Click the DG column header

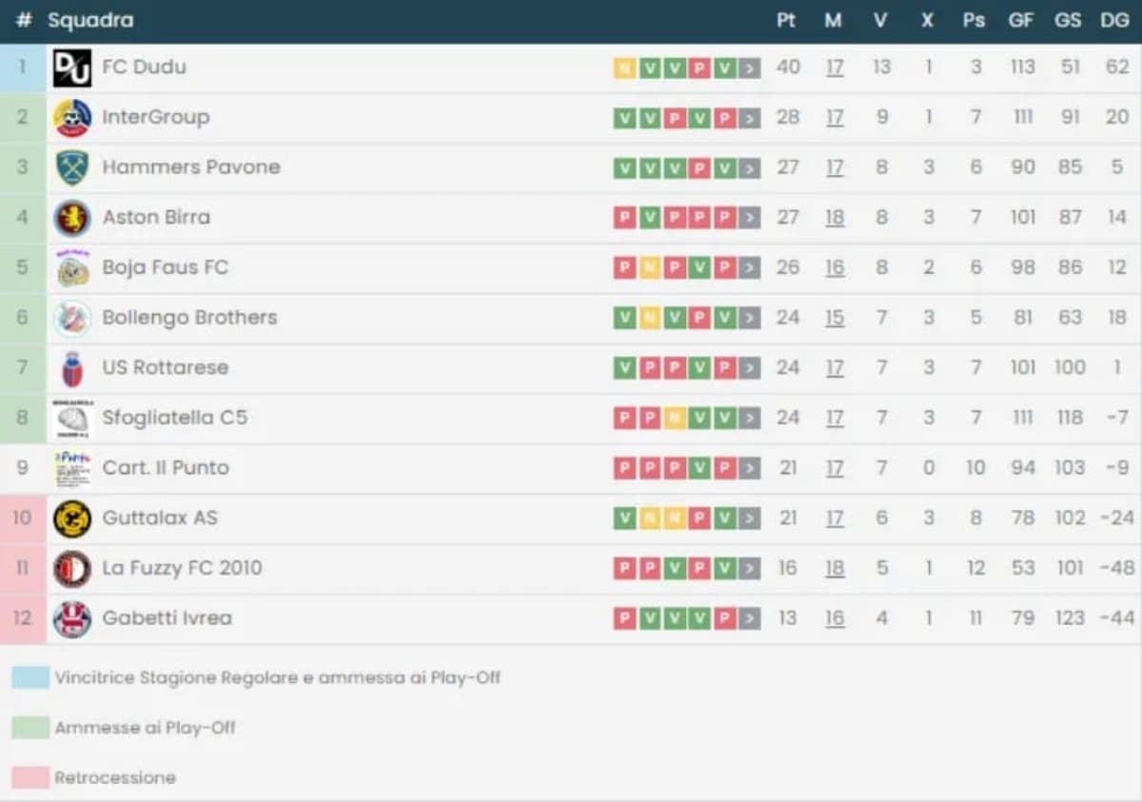[x=1114, y=20]
